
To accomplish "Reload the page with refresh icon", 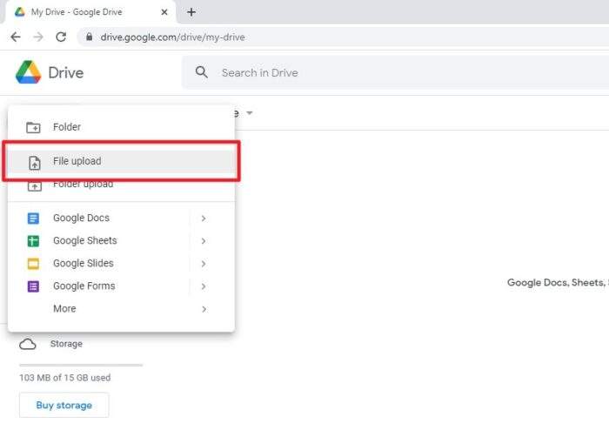I will click(x=61, y=37).
